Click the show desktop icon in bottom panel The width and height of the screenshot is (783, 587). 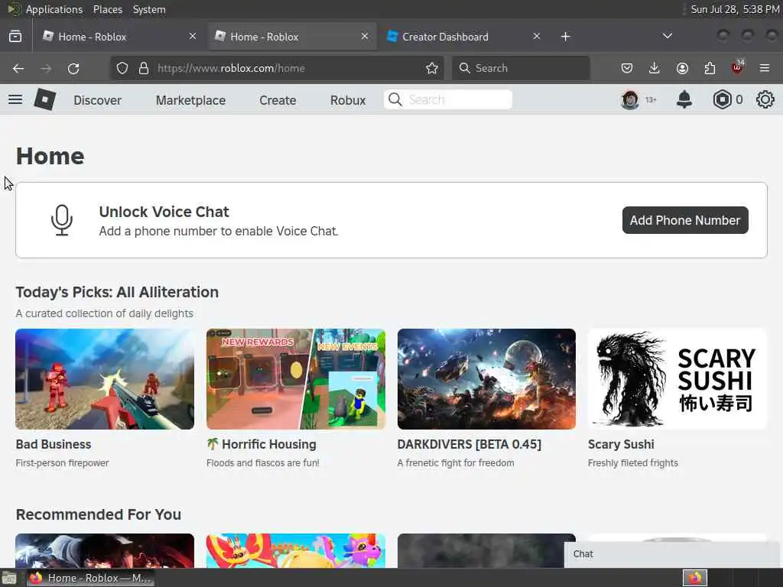click(9, 579)
